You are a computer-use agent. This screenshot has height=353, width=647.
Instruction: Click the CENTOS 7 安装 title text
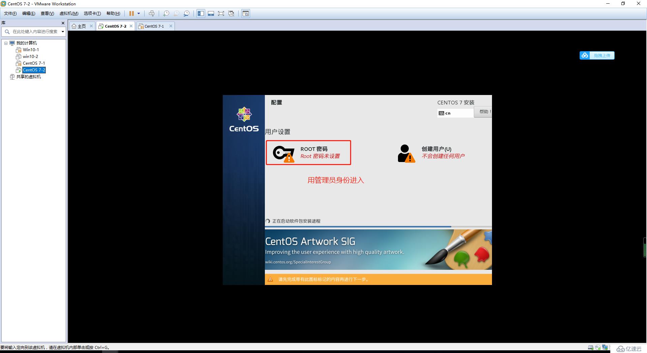[x=456, y=102]
